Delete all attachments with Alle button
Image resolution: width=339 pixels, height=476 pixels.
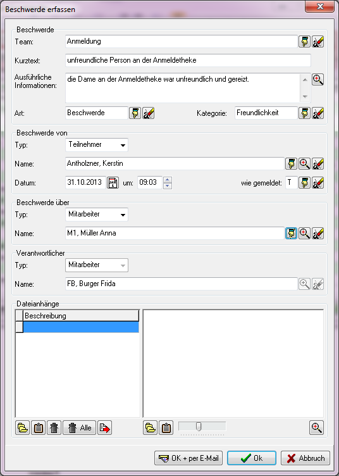[80, 428]
